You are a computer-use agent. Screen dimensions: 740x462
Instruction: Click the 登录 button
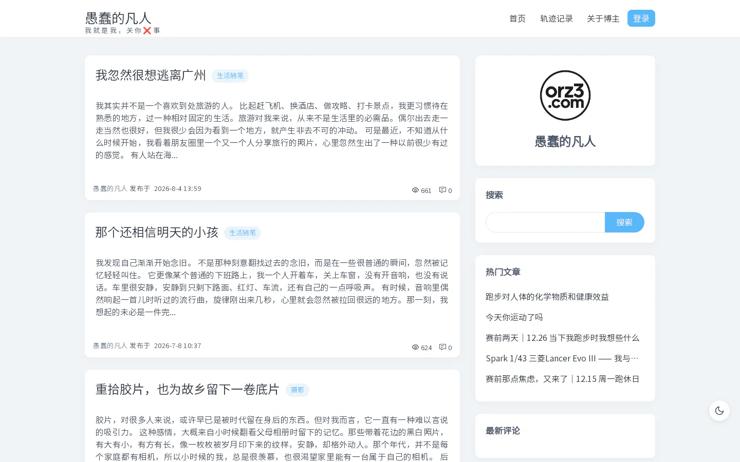point(641,18)
